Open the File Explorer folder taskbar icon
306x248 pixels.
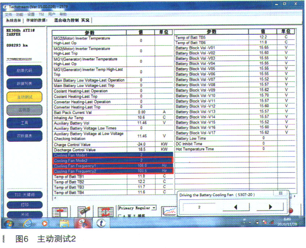[64, 223]
